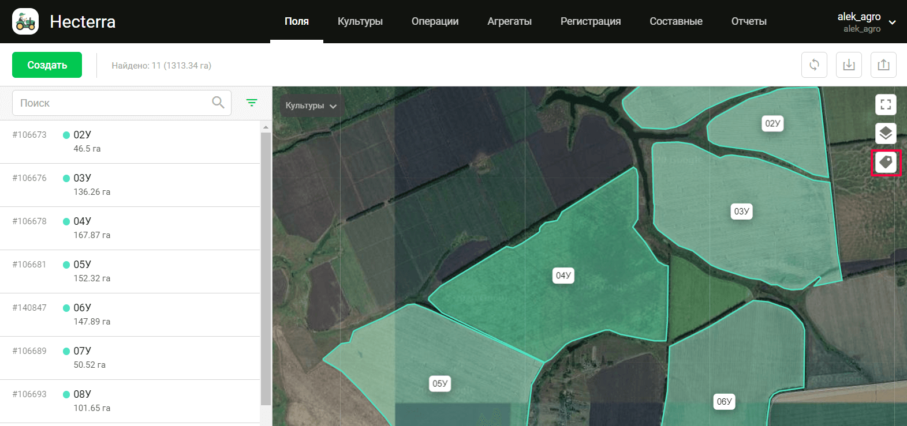The image size is (907, 426).
Task: Go to the Агрегаты tab
Action: pos(509,21)
